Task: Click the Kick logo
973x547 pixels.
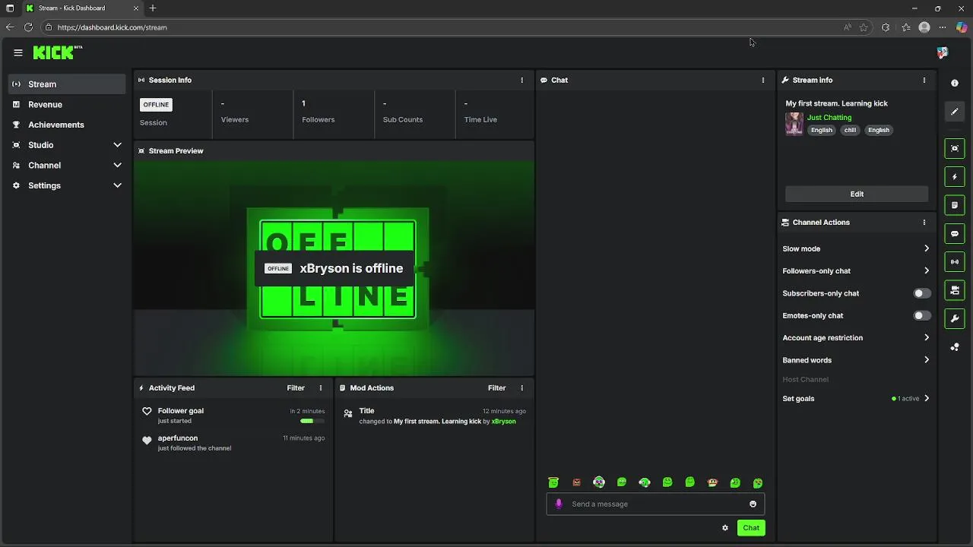Action: coord(57,52)
